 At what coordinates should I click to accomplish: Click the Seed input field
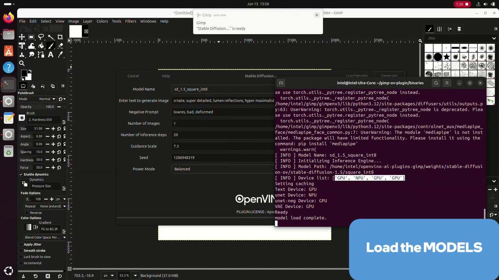(222, 157)
